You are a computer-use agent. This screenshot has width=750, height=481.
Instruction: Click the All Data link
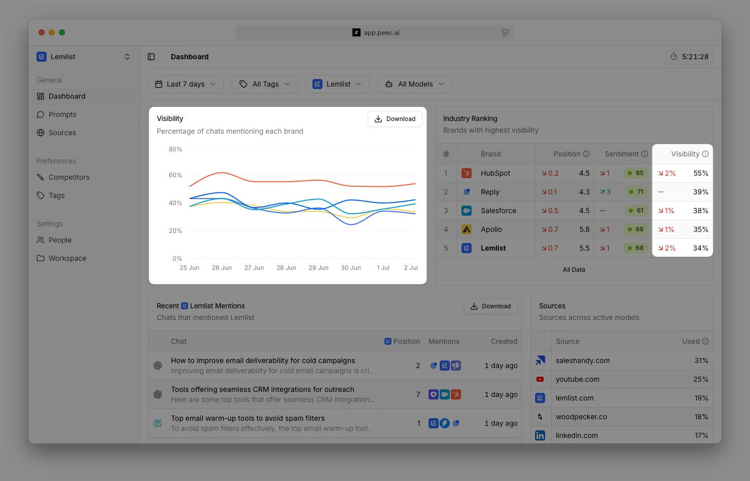point(574,270)
